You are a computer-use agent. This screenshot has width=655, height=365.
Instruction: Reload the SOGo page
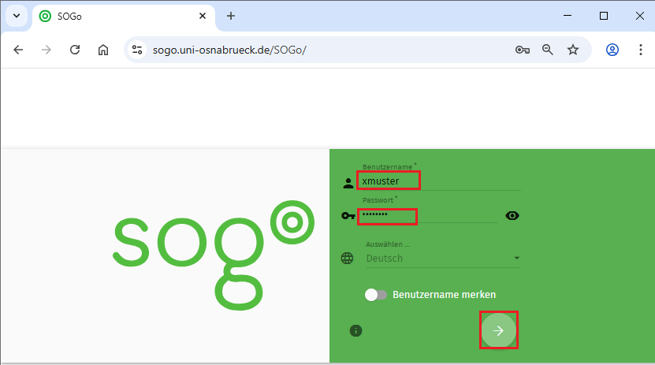[76, 50]
